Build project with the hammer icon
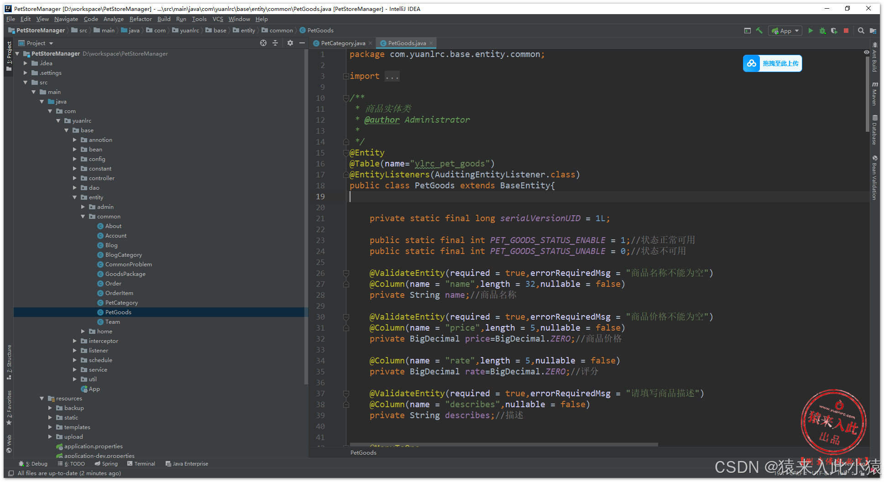This screenshot has width=884, height=482. 759,31
